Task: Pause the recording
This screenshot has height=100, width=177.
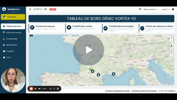Action: pyautogui.click(x=35, y=89)
